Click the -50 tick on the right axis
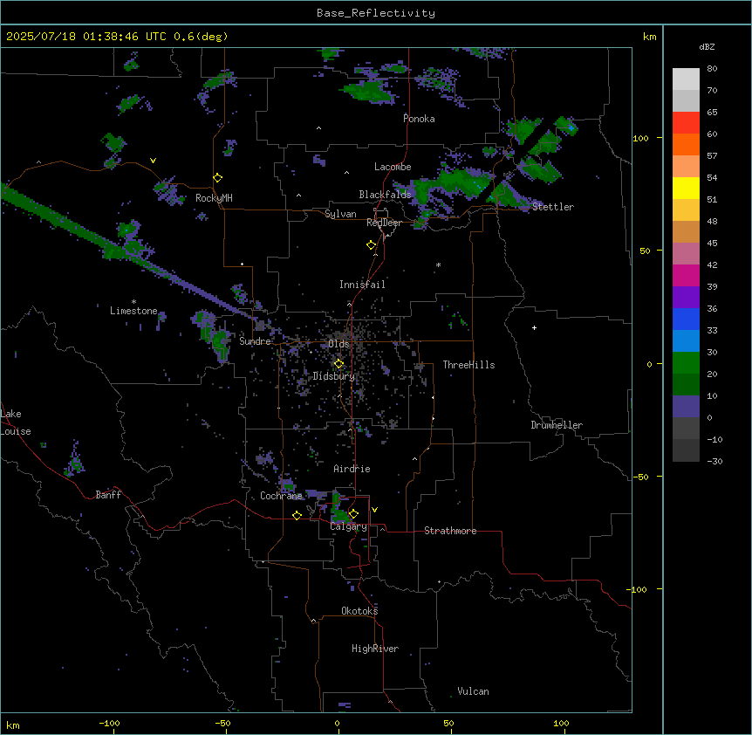This screenshot has width=752, height=735. tap(640, 477)
